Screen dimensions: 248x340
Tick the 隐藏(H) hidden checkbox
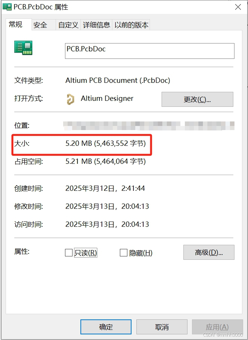124,253
